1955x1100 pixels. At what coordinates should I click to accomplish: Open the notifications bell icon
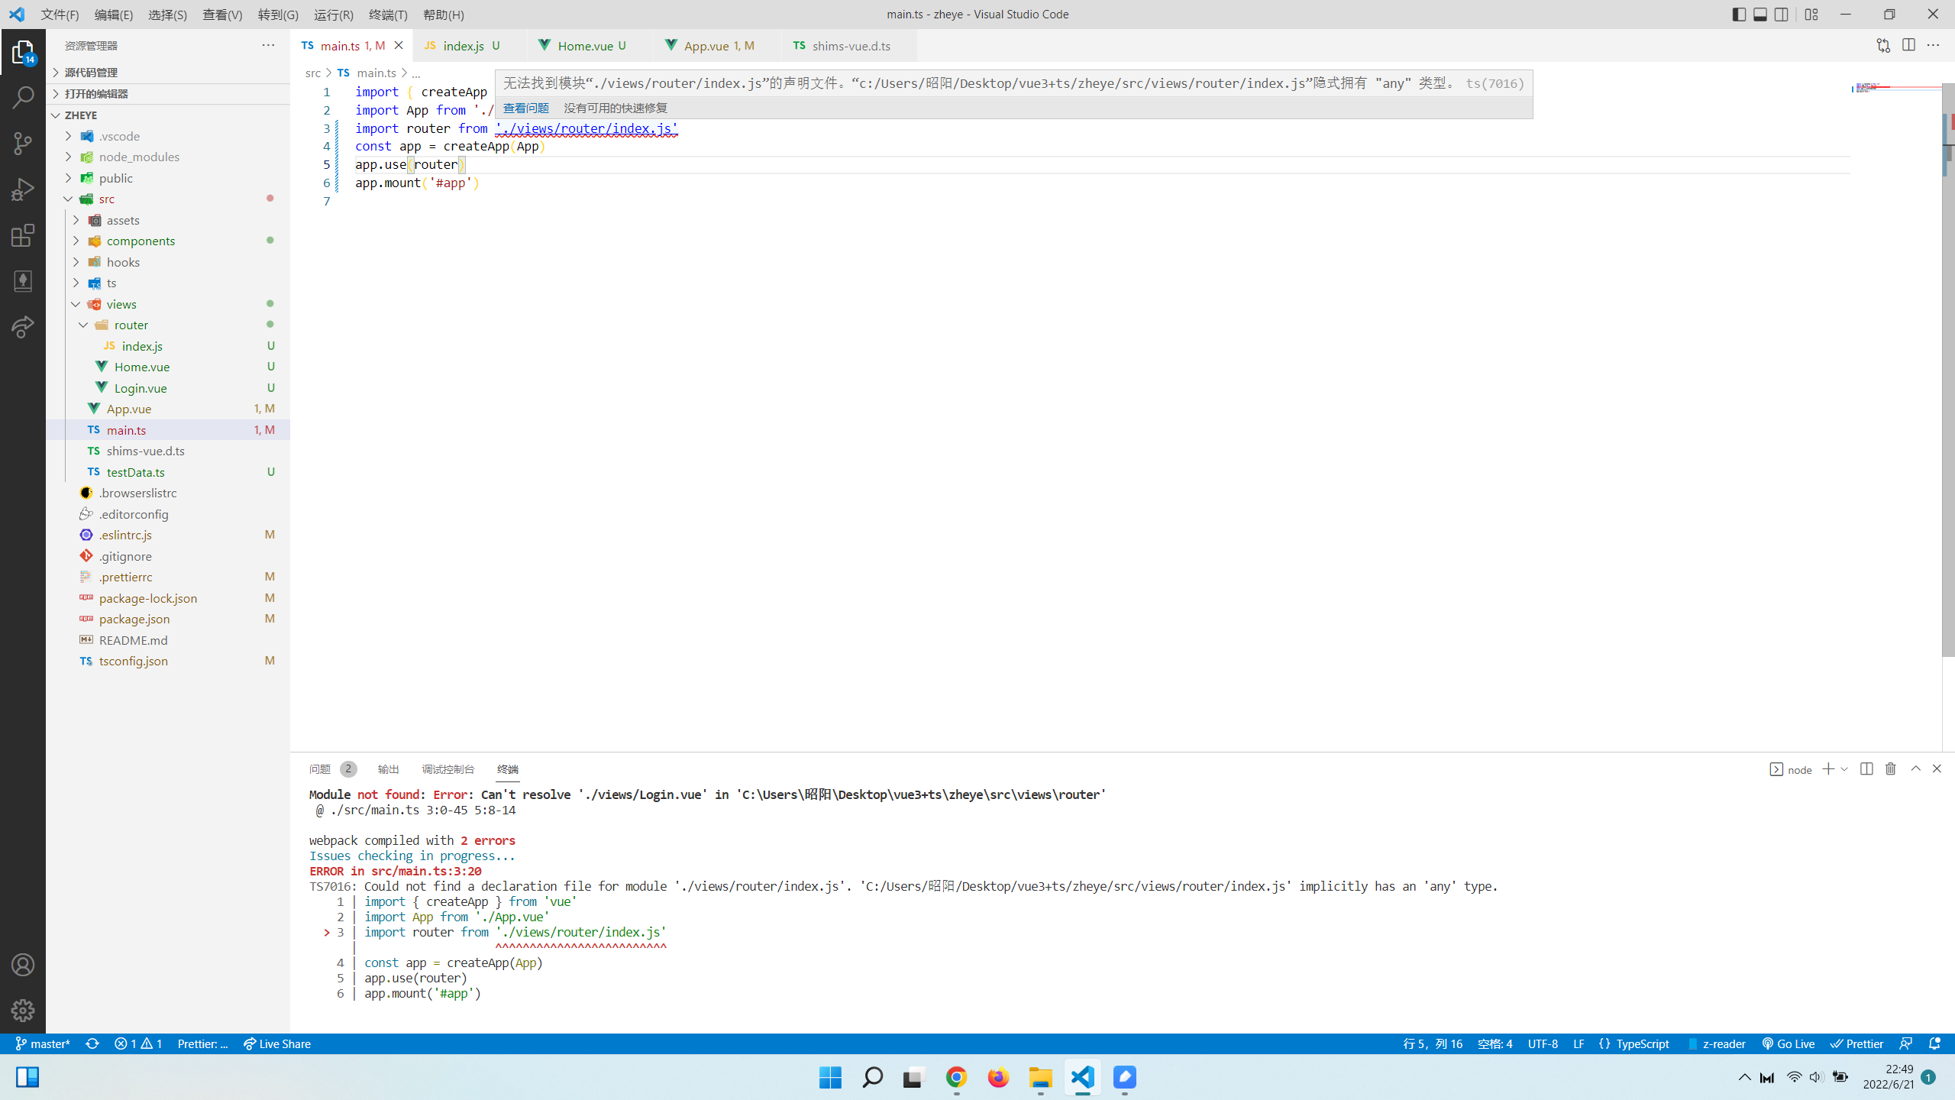pos(1934,1043)
